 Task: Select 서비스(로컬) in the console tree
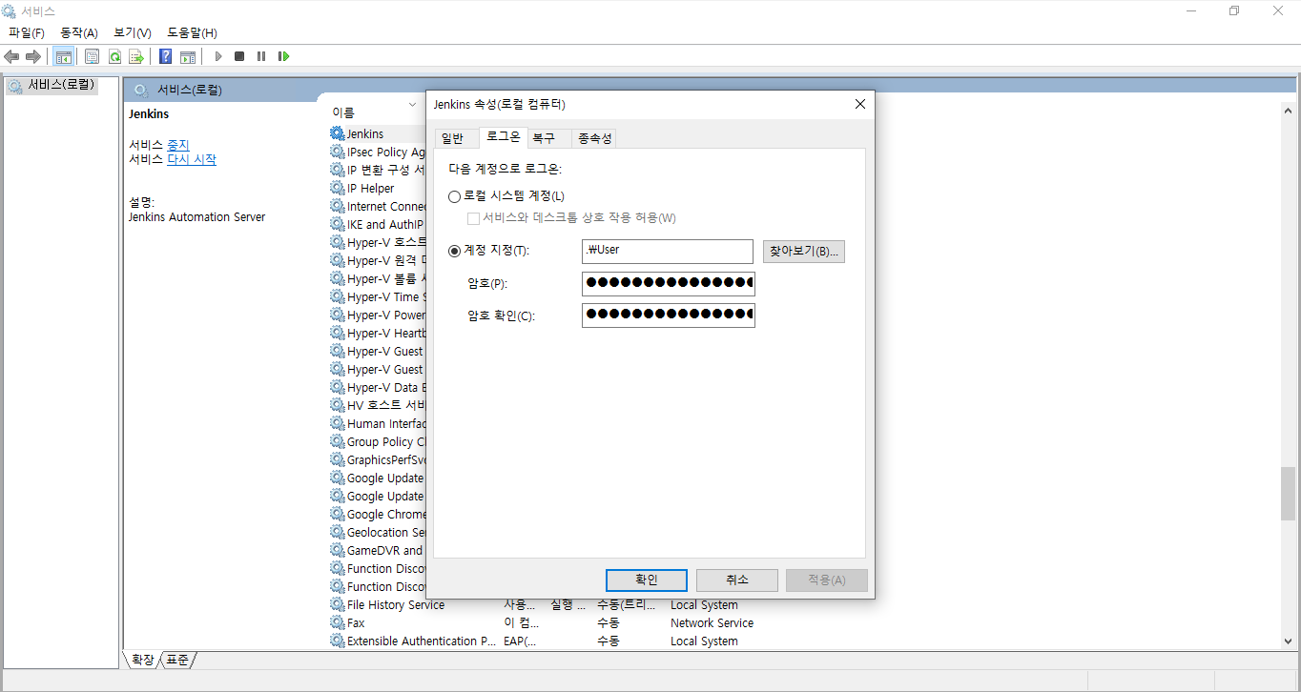coord(61,85)
